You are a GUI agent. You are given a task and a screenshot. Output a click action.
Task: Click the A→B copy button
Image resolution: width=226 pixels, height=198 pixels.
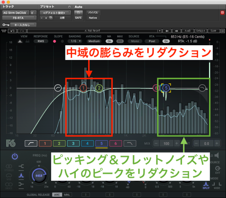click(187, 31)
